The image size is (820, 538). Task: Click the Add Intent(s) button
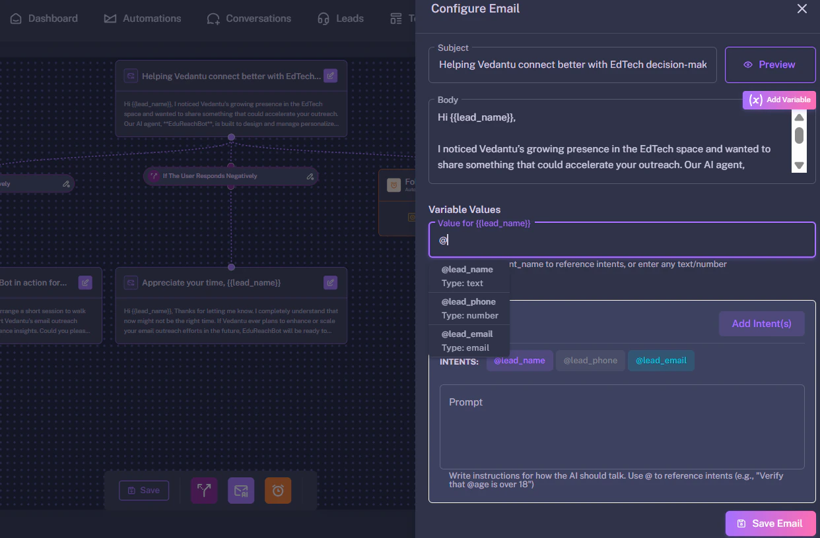(761, 323)
